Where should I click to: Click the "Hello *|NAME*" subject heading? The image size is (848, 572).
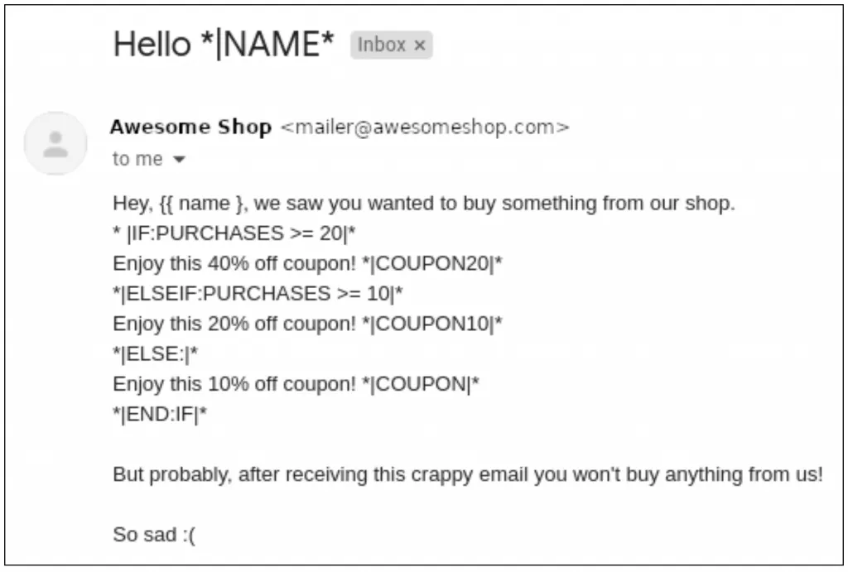tap(224, 44)
